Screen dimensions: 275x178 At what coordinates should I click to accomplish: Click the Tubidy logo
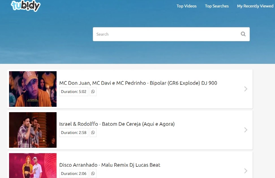26,6
